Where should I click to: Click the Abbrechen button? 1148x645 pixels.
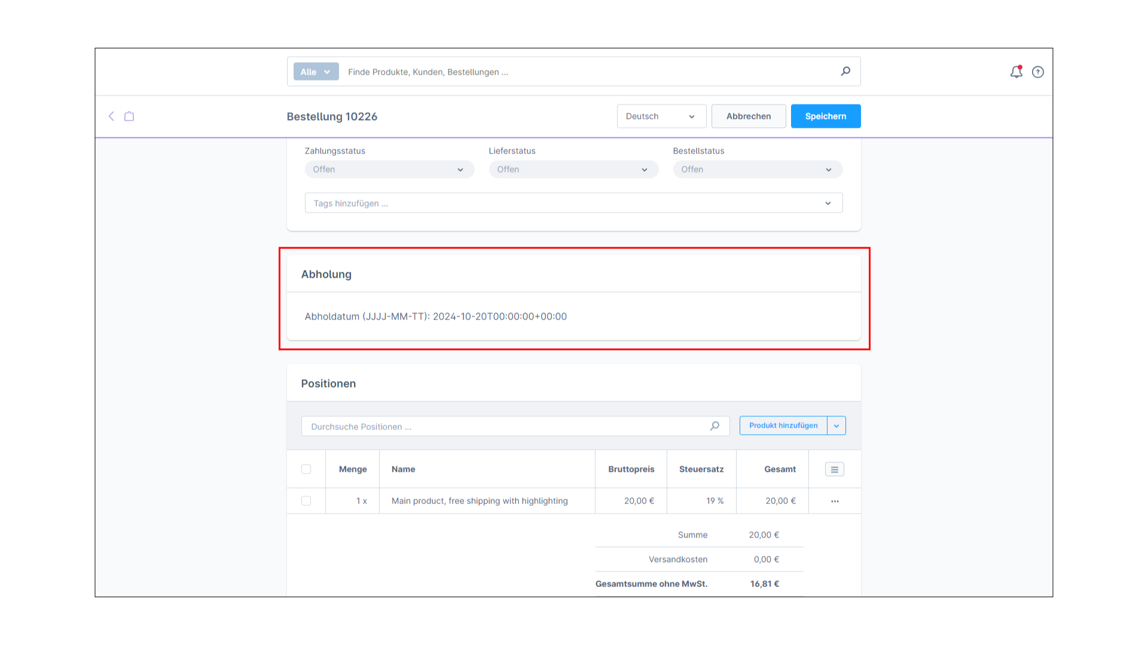[x=748, y=116]
